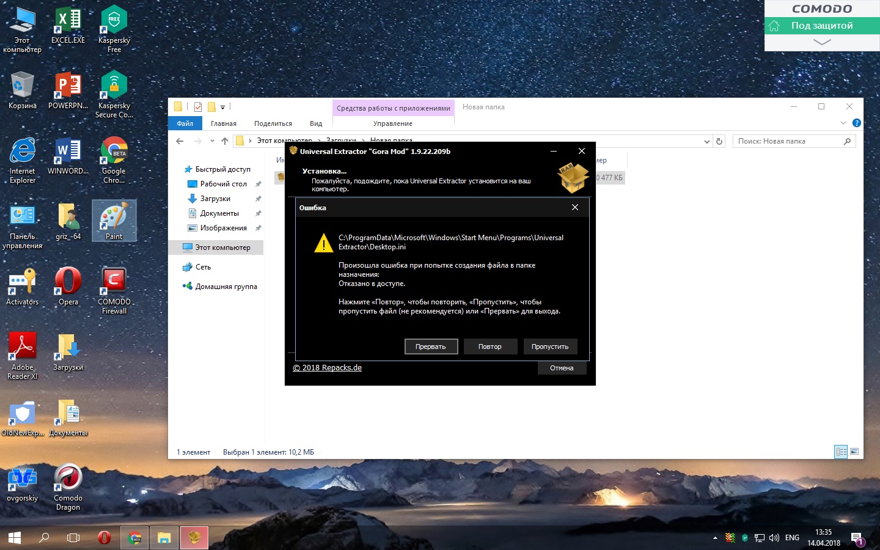Launch Comodo Dragon desktop shortcut

click(68, 486)
